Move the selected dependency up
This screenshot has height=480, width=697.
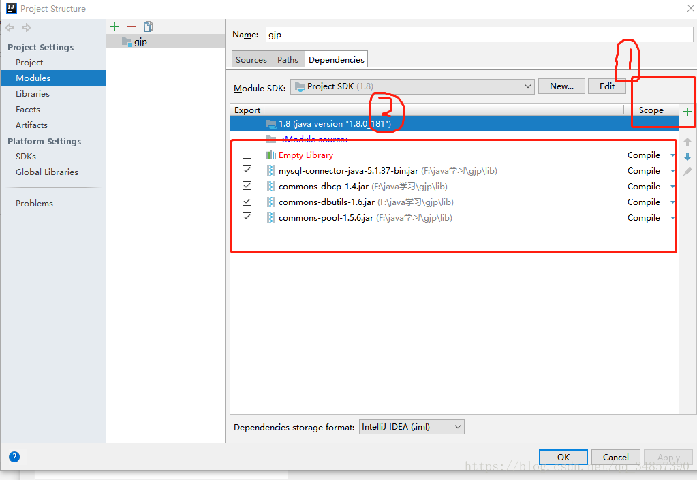(x=687, y=142)
